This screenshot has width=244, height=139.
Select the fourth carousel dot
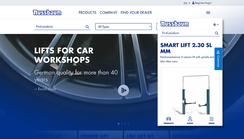[129, 124]
